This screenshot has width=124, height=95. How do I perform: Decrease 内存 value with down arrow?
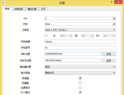coord(114,25)
